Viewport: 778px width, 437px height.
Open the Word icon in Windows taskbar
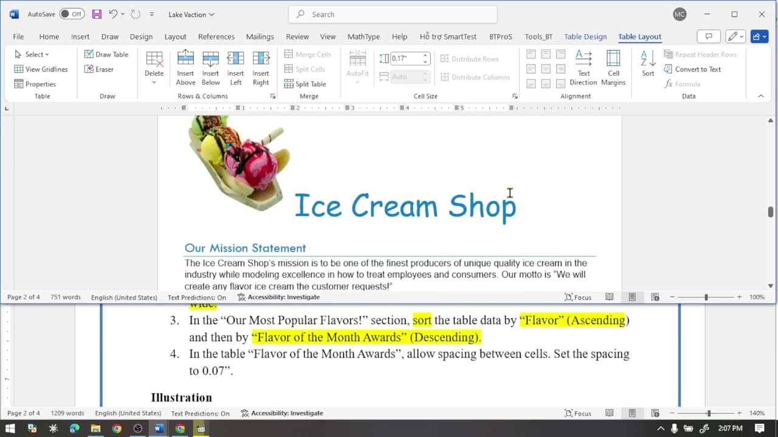(x=159, y=429)
